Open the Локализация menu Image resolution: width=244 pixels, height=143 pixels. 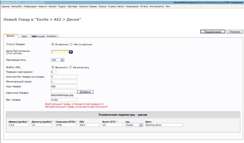point(132,7)
